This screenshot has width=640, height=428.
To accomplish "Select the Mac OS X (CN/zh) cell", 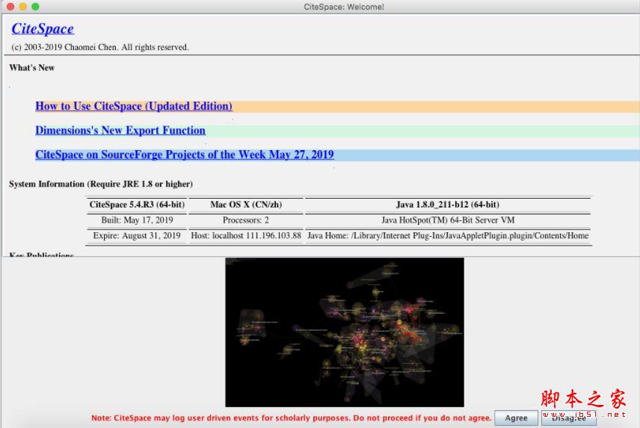I will click(246, 205).
